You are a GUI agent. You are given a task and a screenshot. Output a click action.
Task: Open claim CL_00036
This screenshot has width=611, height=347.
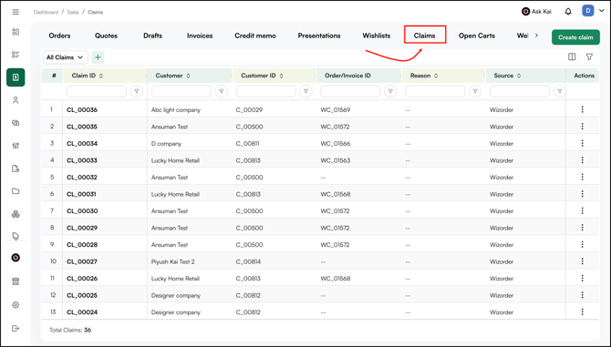(82, 109)
